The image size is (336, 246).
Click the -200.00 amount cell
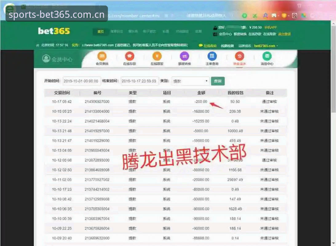point(201,101)
